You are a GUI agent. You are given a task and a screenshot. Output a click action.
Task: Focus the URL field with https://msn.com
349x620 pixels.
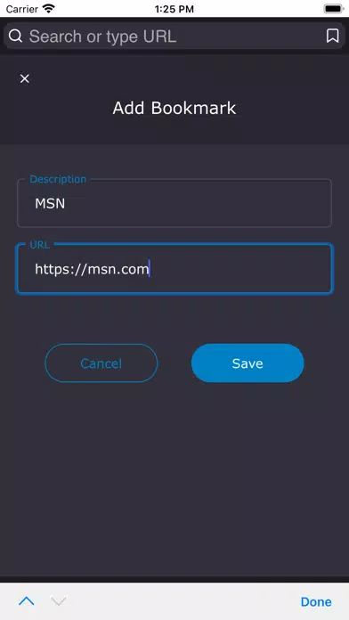point(174,269)
